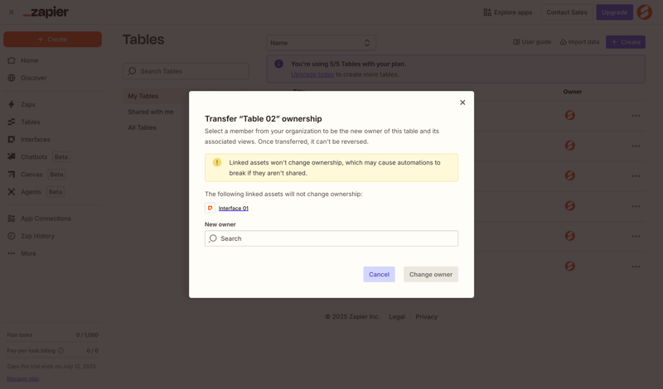
Task: Open App Connections in the sidebar
Action: point(39,219)
